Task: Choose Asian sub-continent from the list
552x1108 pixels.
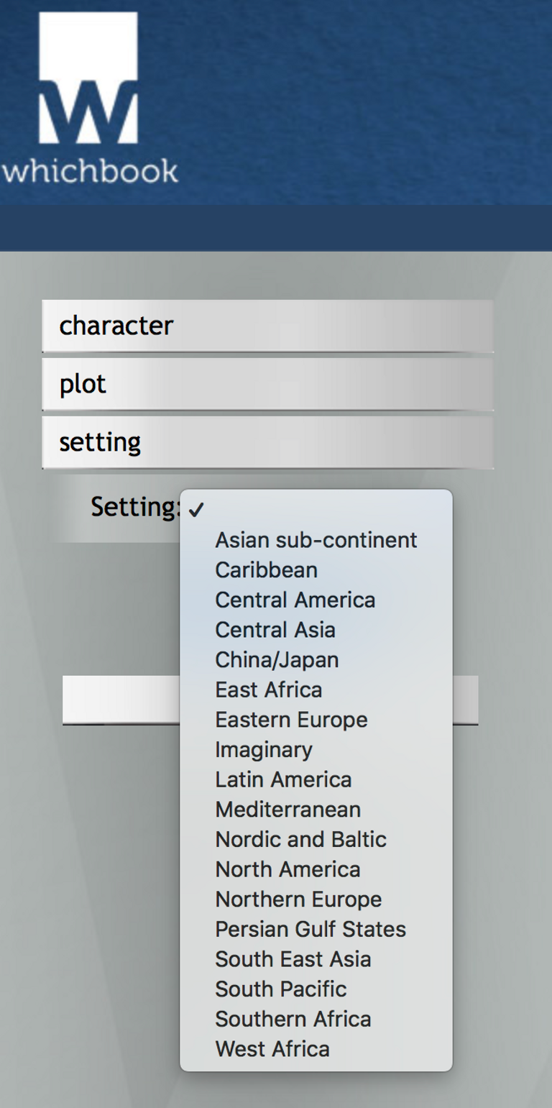Action: tap(316, 540)
